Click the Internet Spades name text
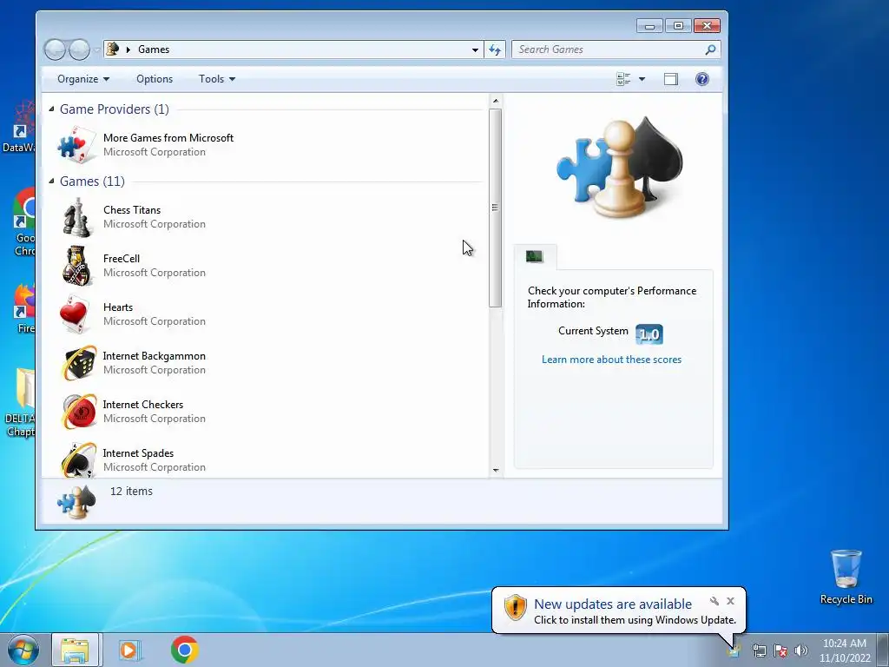 (x=138, y=453)
